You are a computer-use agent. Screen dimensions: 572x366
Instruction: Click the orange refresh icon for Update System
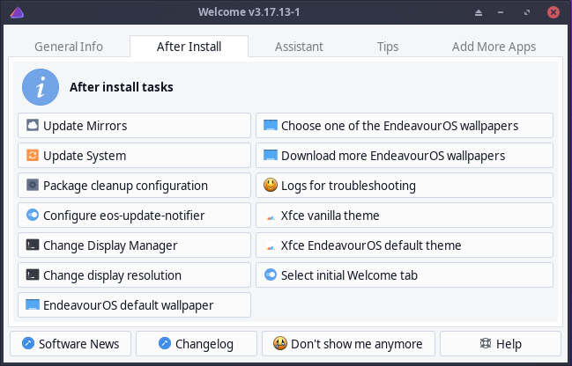point(33,155)
